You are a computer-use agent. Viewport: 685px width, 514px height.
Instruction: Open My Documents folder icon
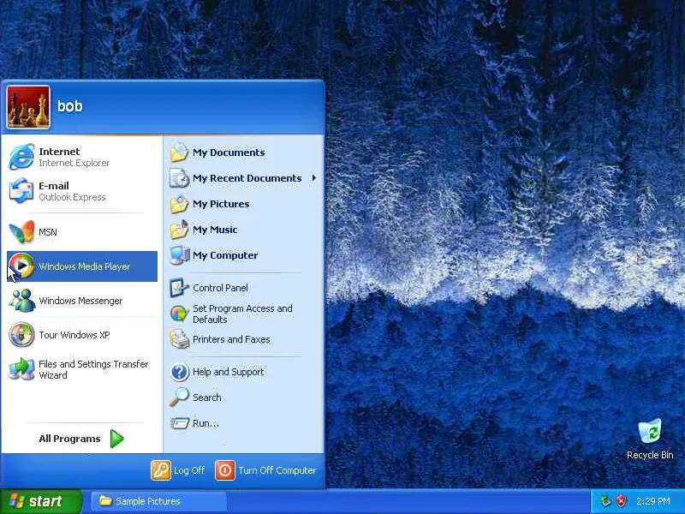(x=179, y=152)
